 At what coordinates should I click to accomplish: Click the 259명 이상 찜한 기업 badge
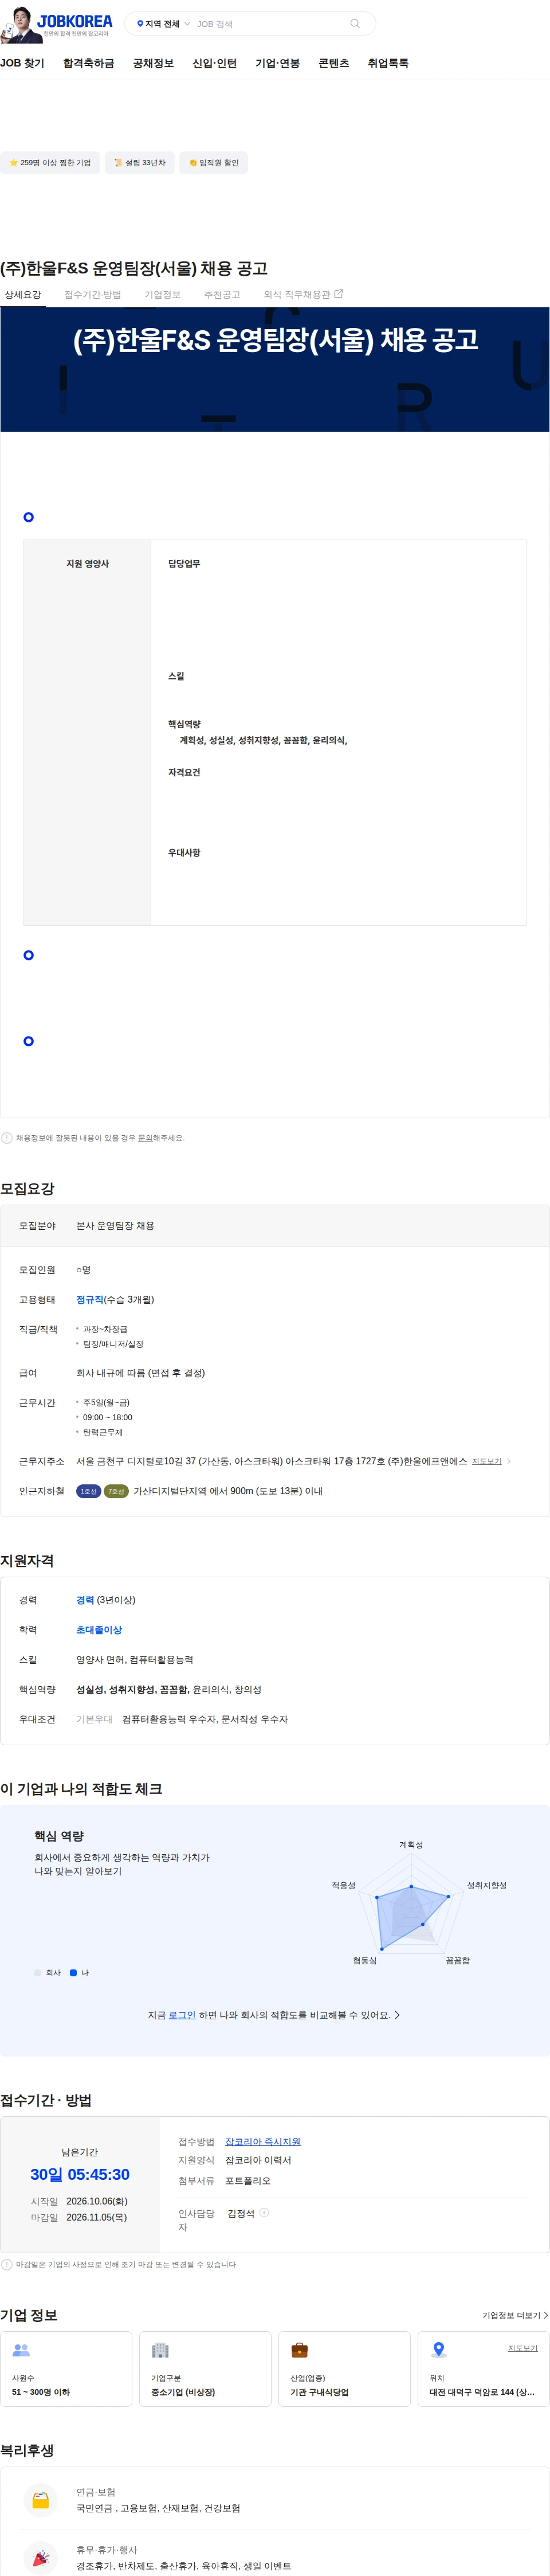coord(50,163)
